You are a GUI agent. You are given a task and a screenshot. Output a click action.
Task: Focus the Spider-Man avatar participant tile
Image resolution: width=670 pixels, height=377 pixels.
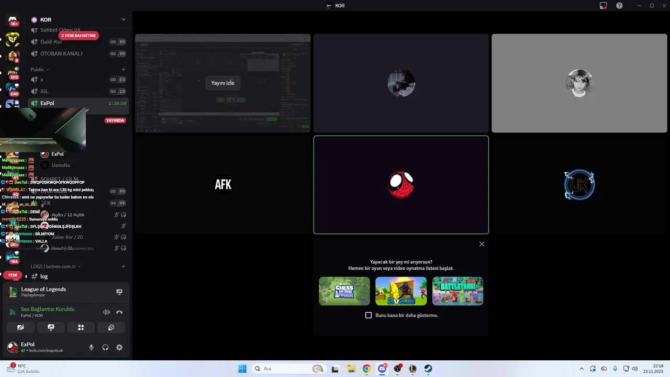[401, 185]
